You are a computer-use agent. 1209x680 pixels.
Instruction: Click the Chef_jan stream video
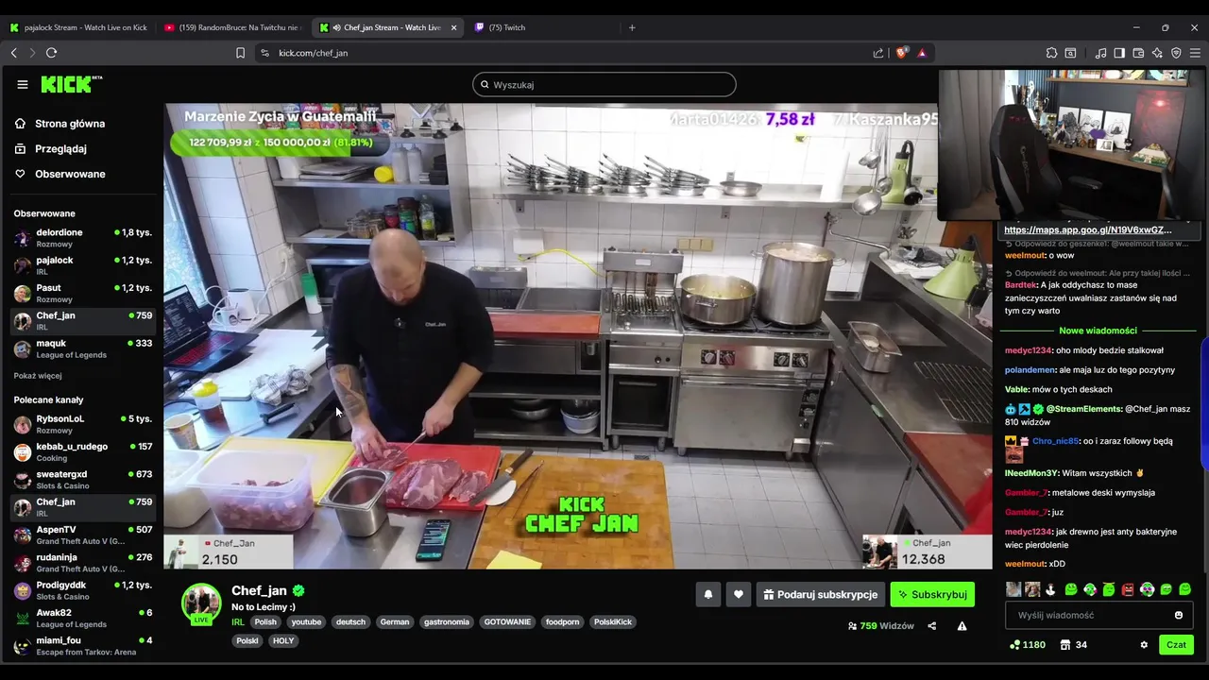(578, 336)
